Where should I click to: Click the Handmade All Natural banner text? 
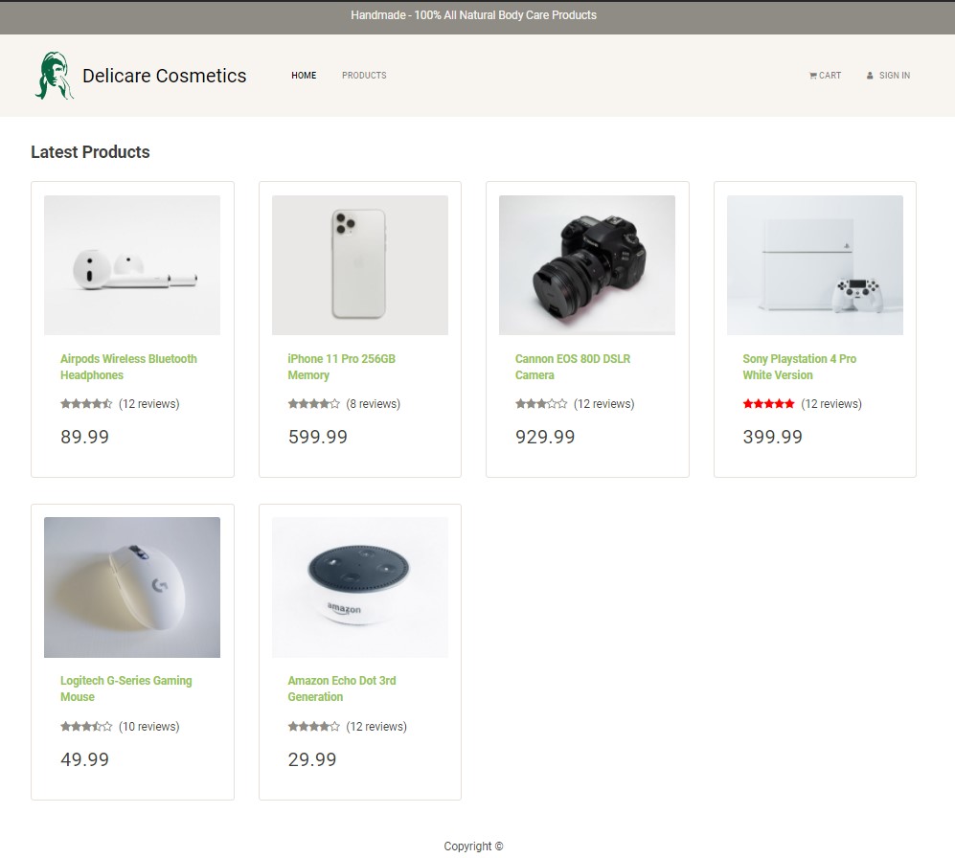[x=473, y=15]
